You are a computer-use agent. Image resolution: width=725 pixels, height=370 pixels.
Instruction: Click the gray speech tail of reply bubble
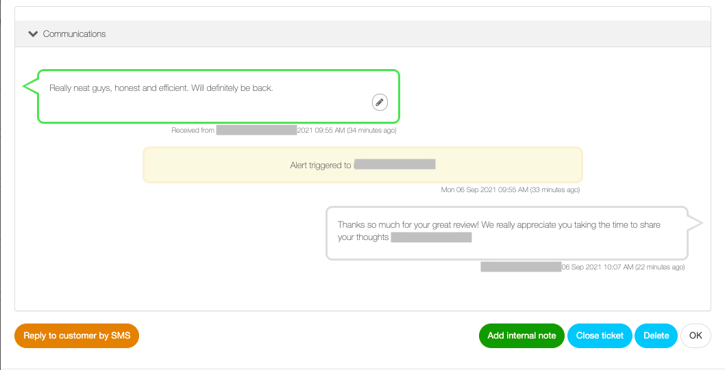pos(695,223)
